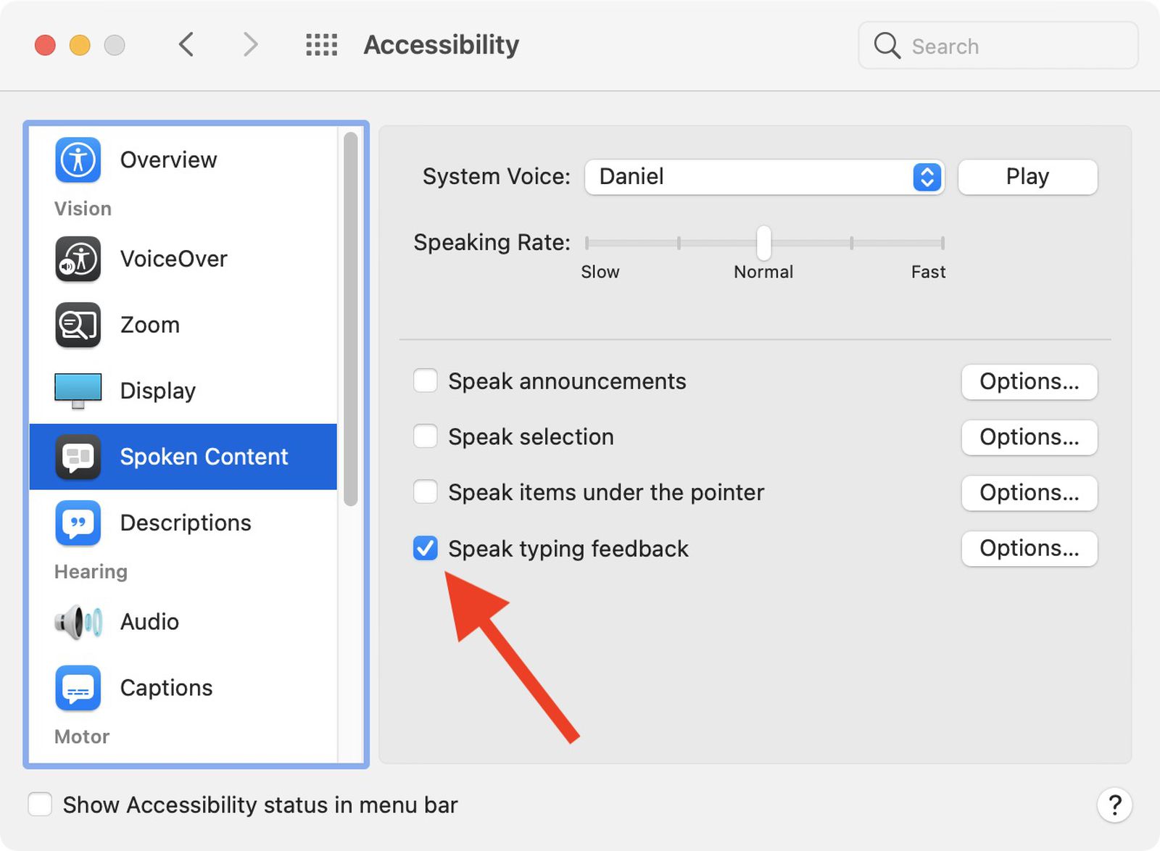
Task: Click the yellow minimize window button
Action: click(x=80, y=45)
